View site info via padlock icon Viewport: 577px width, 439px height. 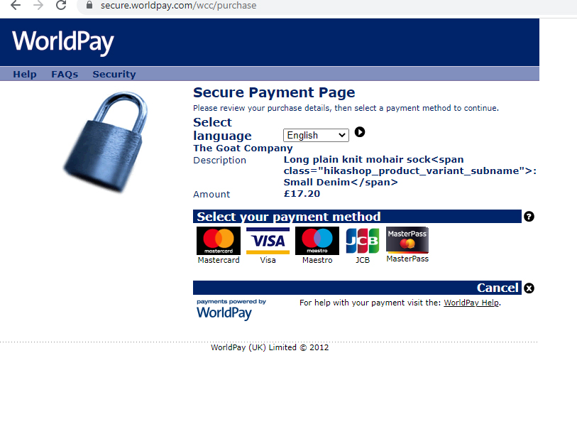pyautogui.click(x=89, y=5)
